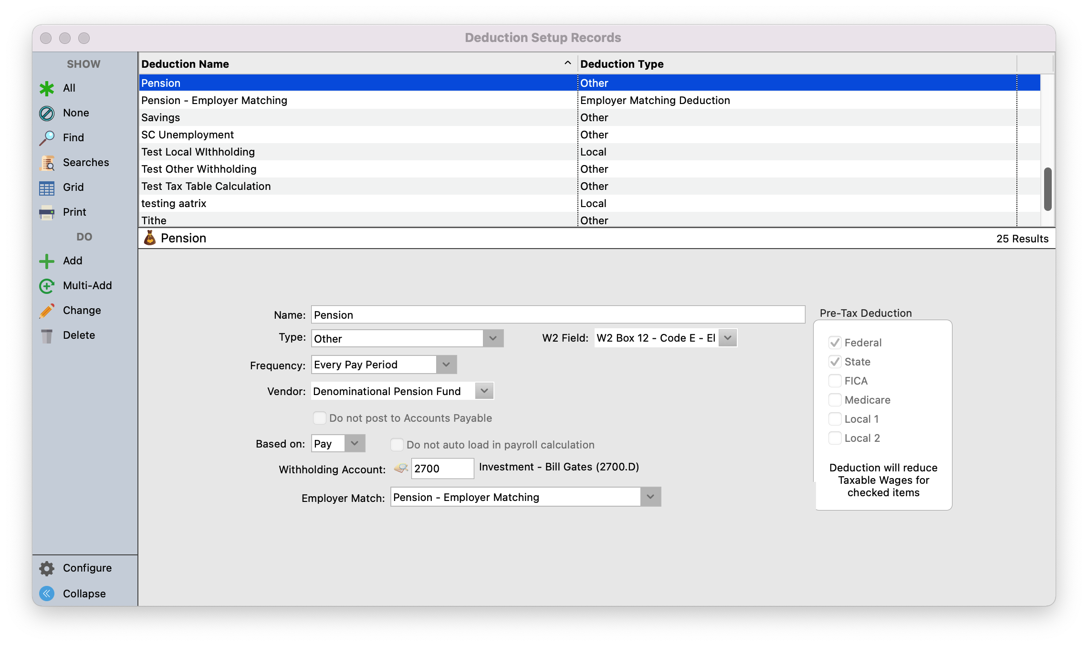1088x646 pixels.
Task: Open the Type dropdown showing Other
Action: coord(492,338)
